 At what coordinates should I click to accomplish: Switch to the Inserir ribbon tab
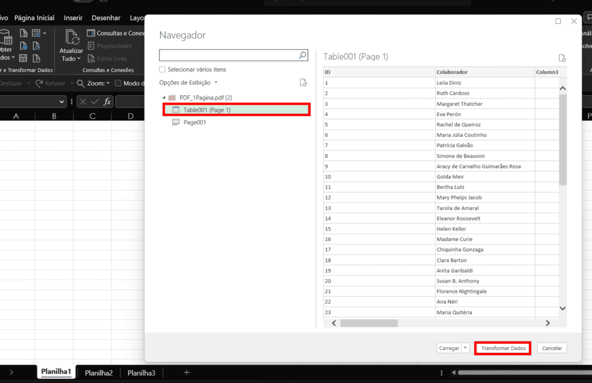pyautogui.click(x=73, y=17)
